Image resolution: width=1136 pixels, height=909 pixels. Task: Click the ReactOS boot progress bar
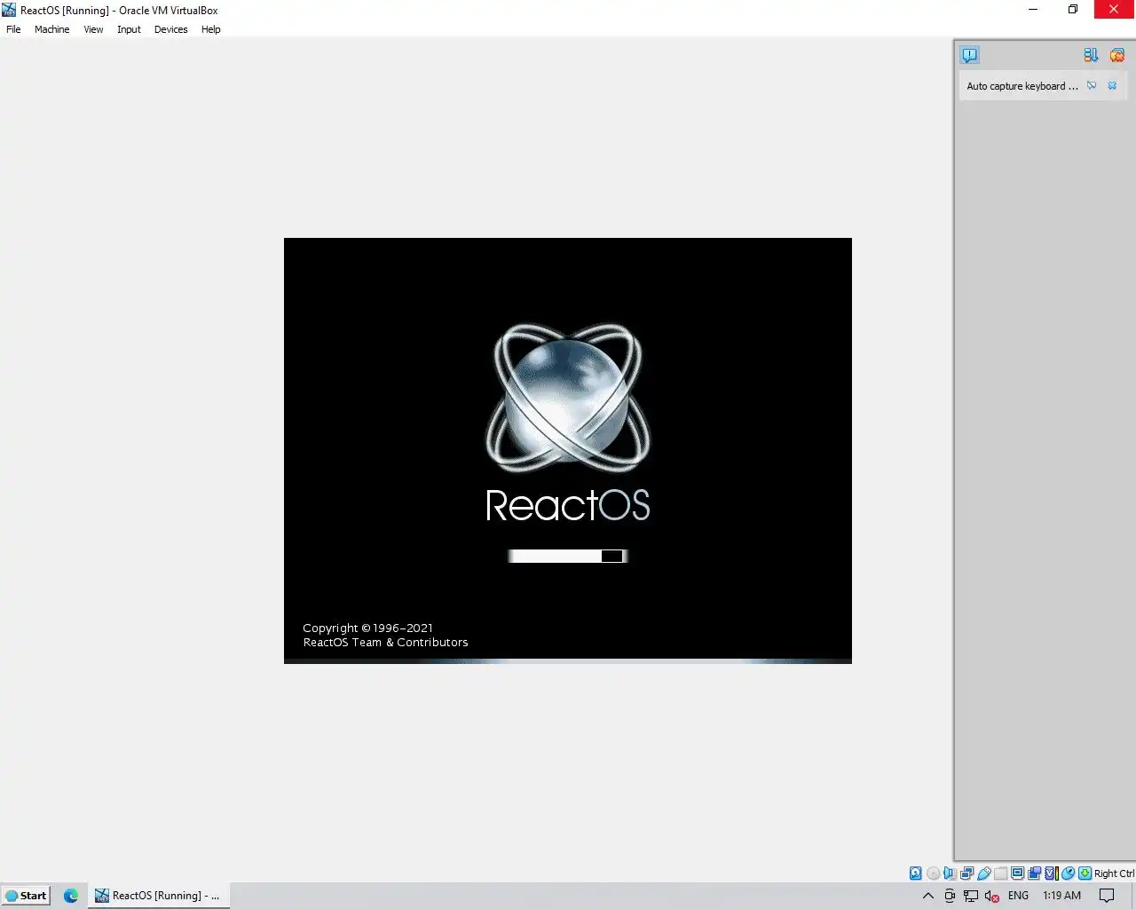click(x=568, y=556)
